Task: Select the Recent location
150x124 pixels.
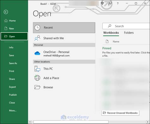Action: (x=64, y=28)
